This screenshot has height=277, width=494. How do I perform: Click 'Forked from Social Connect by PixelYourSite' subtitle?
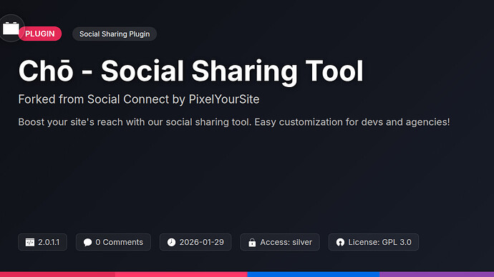(x=139, y=99)
